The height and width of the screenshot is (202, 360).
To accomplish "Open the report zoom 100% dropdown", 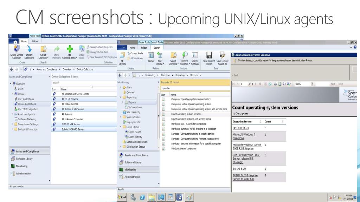I will click(x=312, y=84).
